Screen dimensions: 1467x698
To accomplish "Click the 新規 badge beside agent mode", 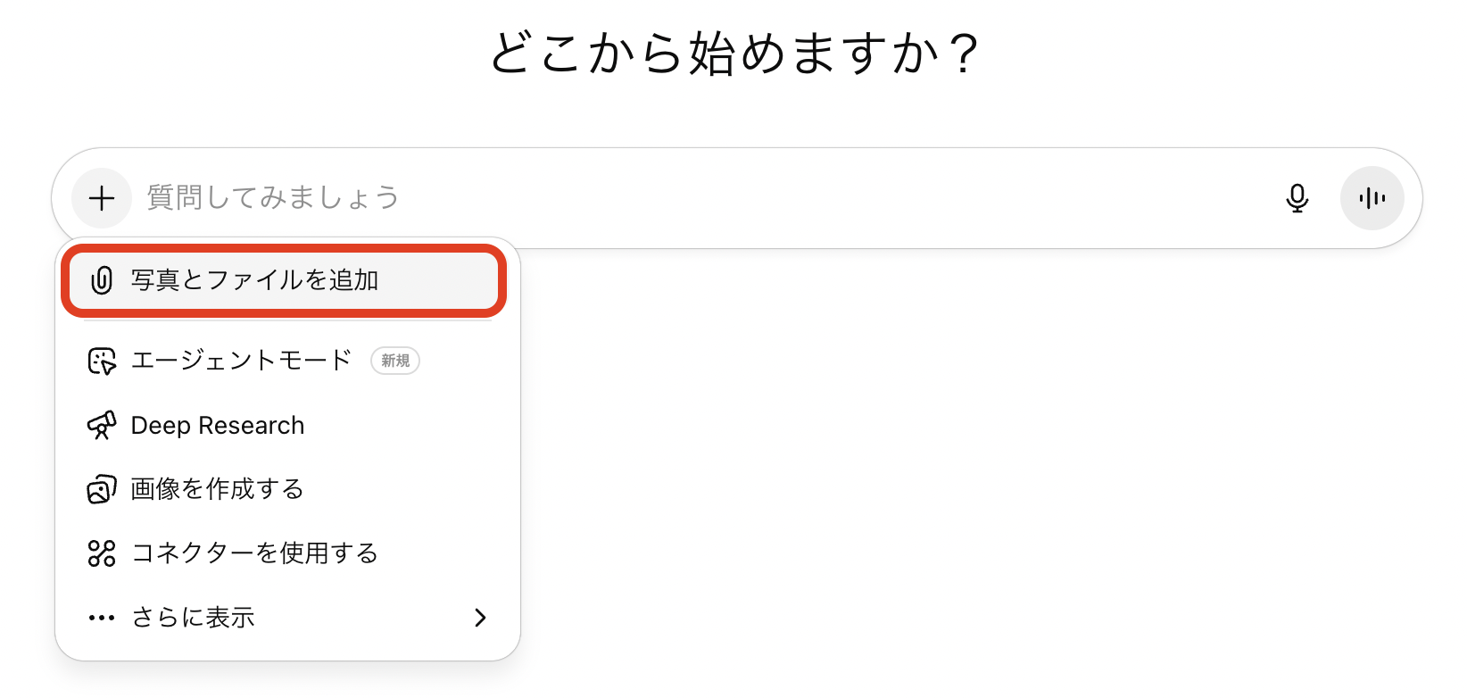I will tap(395, 361).
